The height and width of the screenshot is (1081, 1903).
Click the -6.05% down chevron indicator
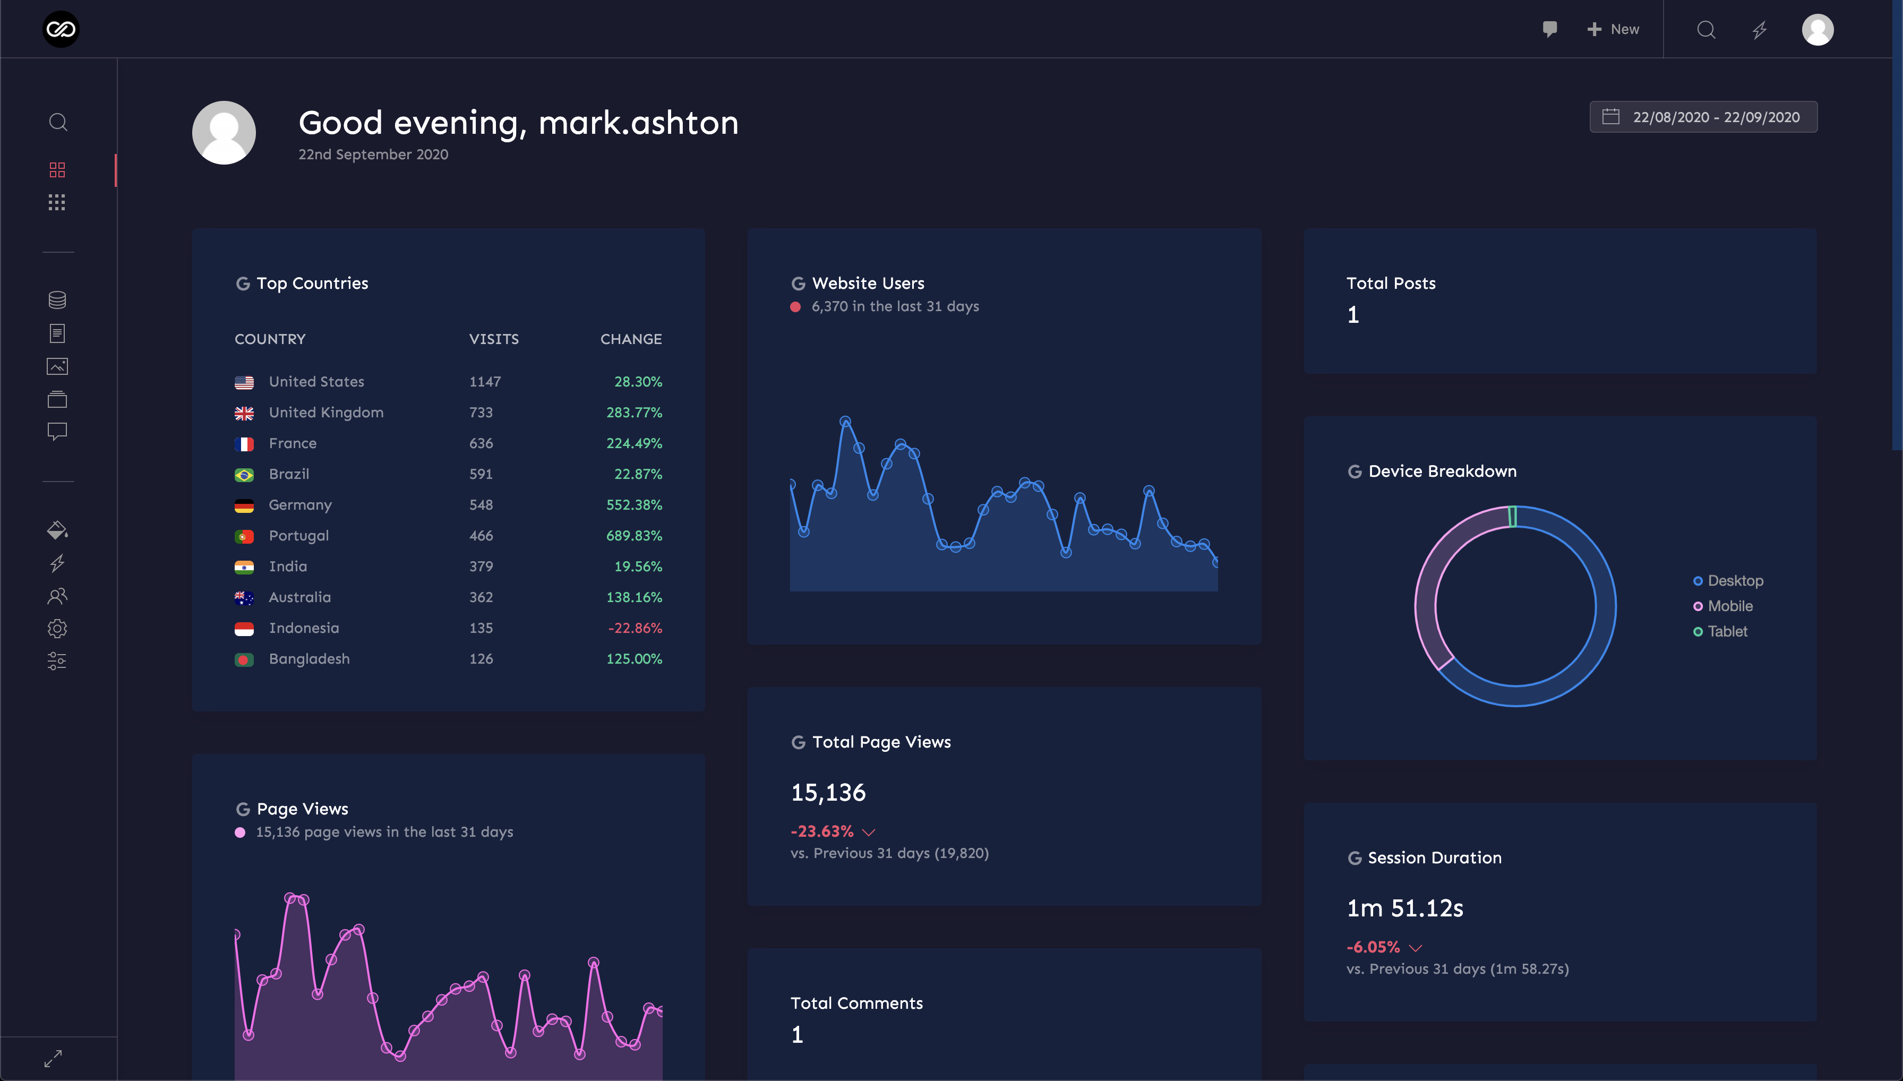click(1415, 948)
